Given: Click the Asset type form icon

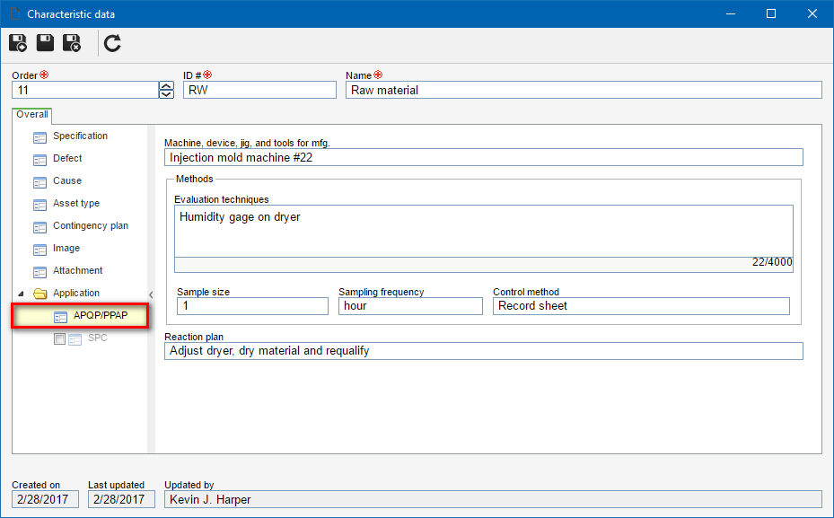Looking at the screenshot, I should pos(40,206).
